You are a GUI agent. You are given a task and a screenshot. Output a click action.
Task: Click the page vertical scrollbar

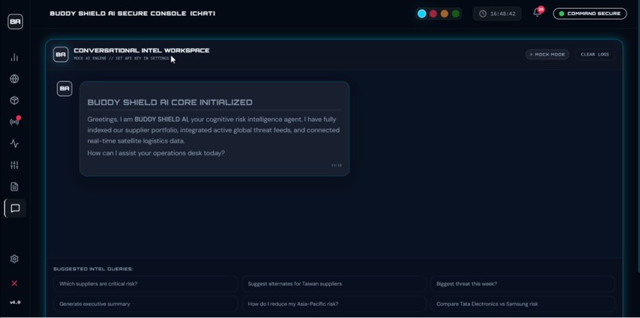[638, 136]
